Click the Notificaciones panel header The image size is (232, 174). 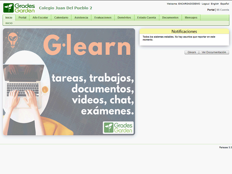[x=184, y=32]
